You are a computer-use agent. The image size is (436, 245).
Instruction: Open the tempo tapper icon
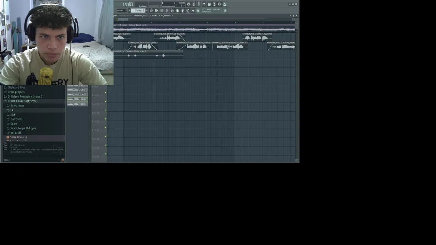188,11
